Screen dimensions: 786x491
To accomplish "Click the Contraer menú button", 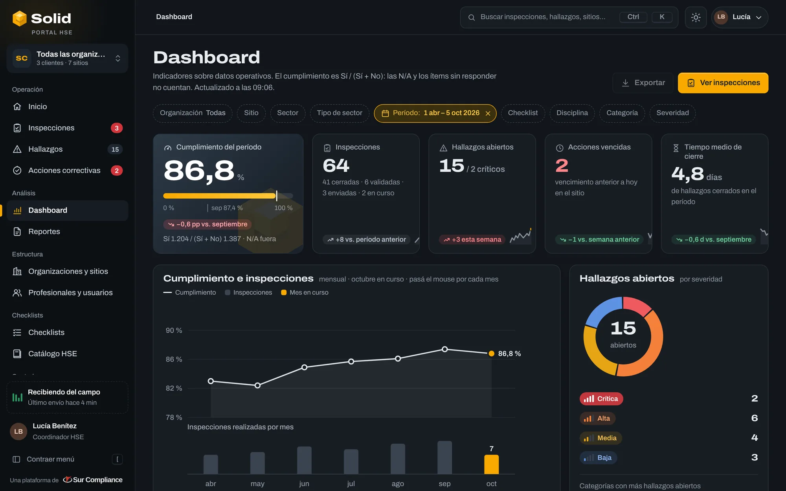I will [x=67, y=459].
